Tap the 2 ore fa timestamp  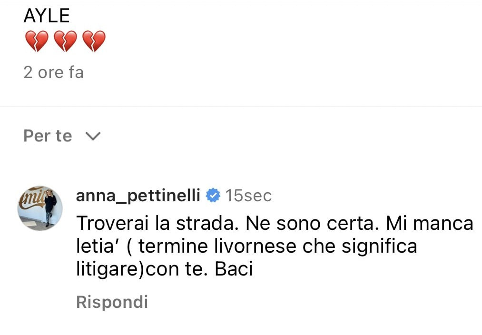[x=53, y=72]
